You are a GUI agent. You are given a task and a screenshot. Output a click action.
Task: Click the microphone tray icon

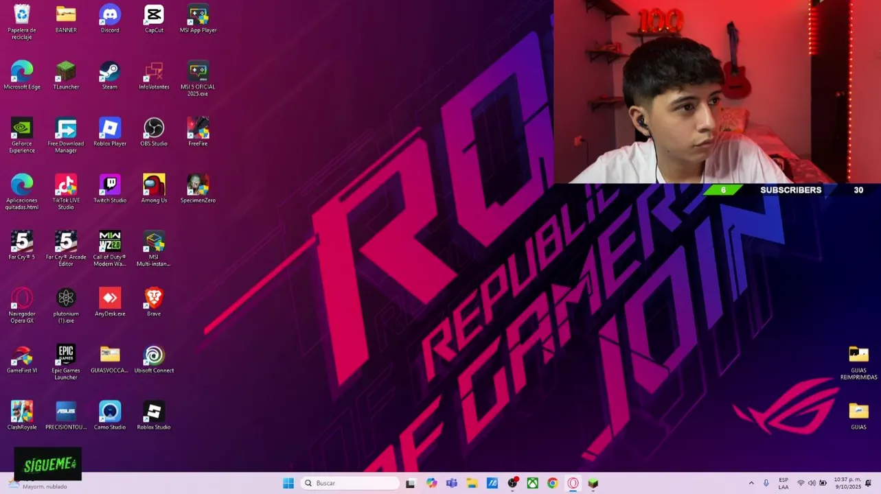pyautogui.click(x=766, y=483)
